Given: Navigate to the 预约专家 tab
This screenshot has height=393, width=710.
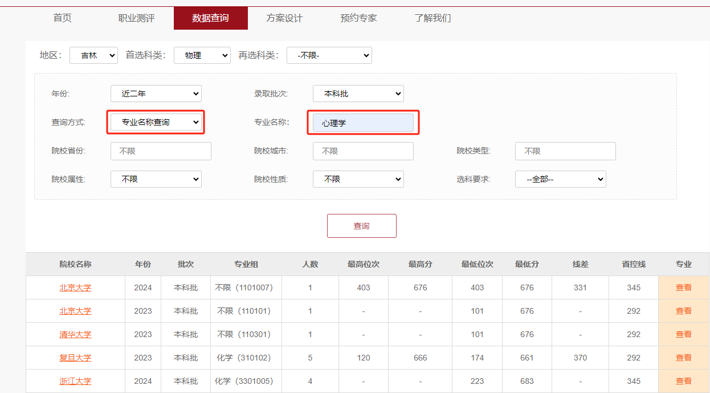Looking at the screenshot, I should [x=358, y=18].
